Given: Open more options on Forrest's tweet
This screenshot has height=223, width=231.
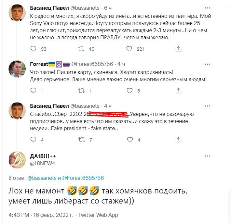Looking at the screenshot, I should point(208,64).
